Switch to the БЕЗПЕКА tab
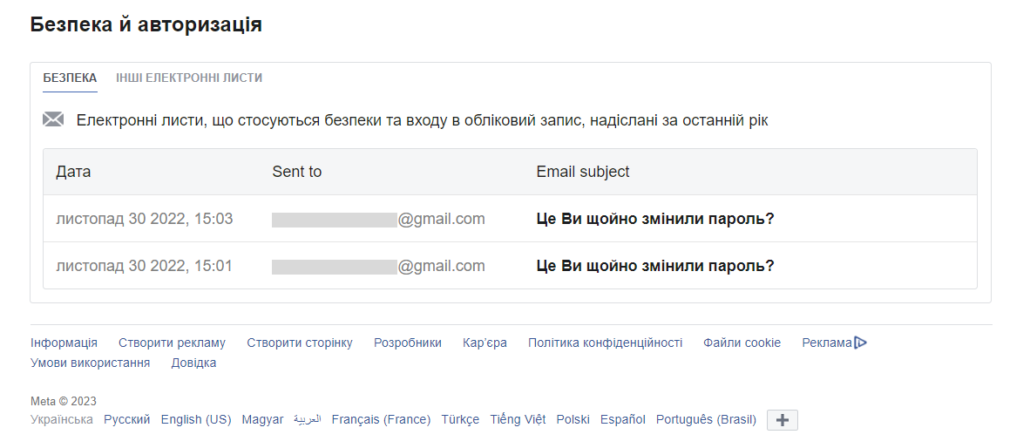This screenshot has width=1030, height=448. 70,78
